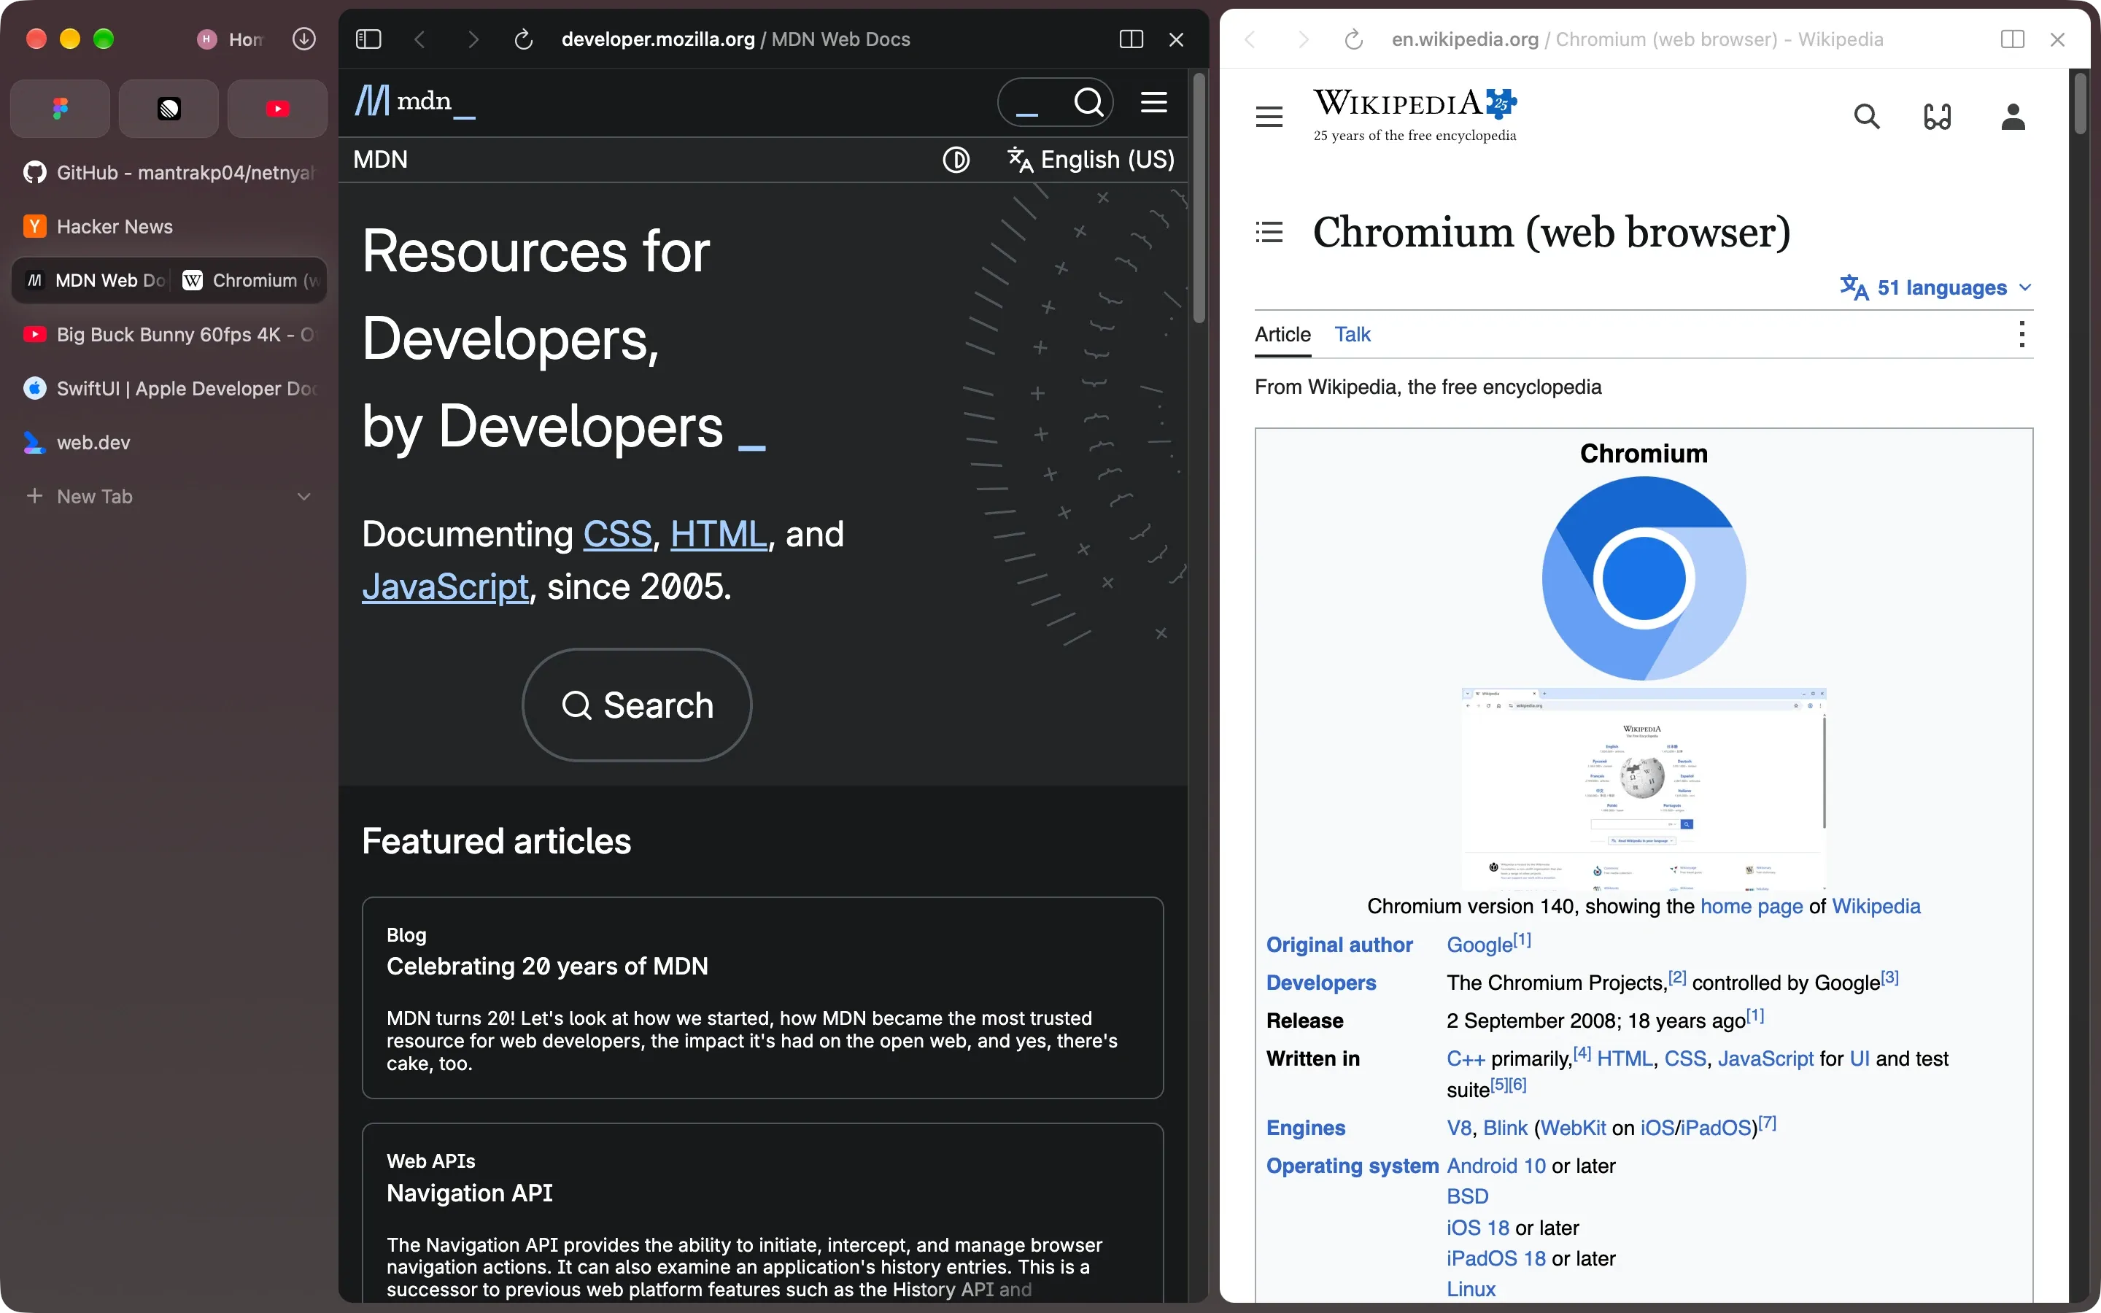Click the MDN breadcrumb label
Viewport: 2101px width, 1313px height.
(380, 160)
